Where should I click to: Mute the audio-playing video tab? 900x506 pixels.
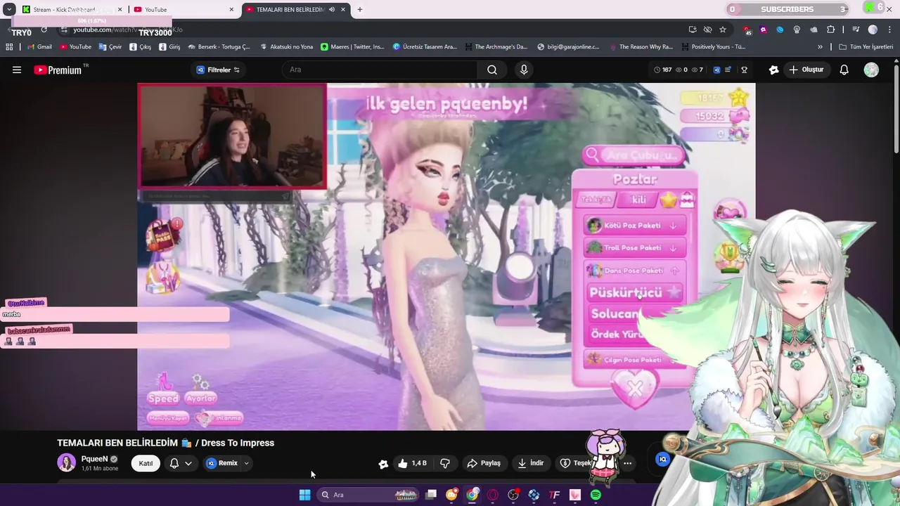coord(332,9)
